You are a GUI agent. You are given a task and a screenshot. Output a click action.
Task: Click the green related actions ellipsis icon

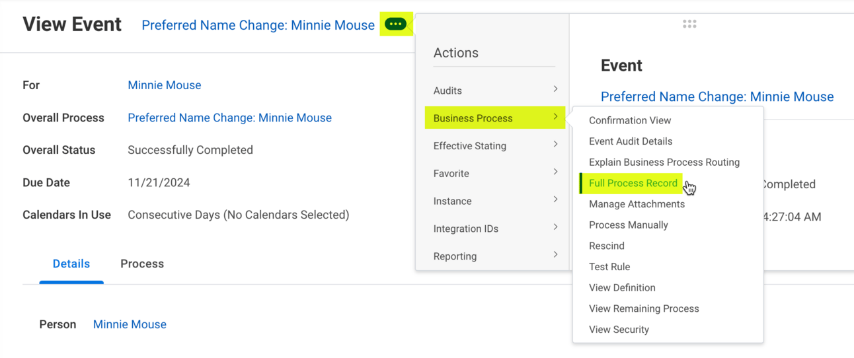click(395, 24)
